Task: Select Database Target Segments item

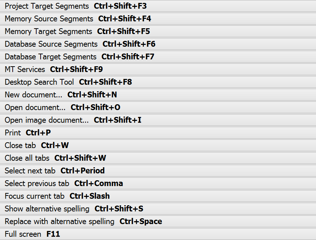Action: (x=51, y=57)
